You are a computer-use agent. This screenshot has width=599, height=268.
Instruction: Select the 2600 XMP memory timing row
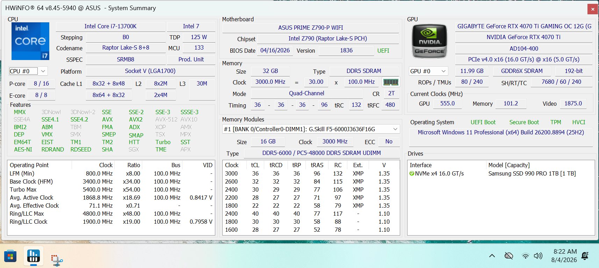(x=311, y=181)
